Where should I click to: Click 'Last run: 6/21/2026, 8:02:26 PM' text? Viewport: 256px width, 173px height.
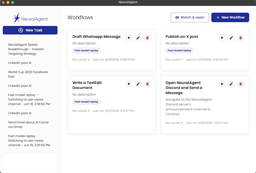(207, 60)
